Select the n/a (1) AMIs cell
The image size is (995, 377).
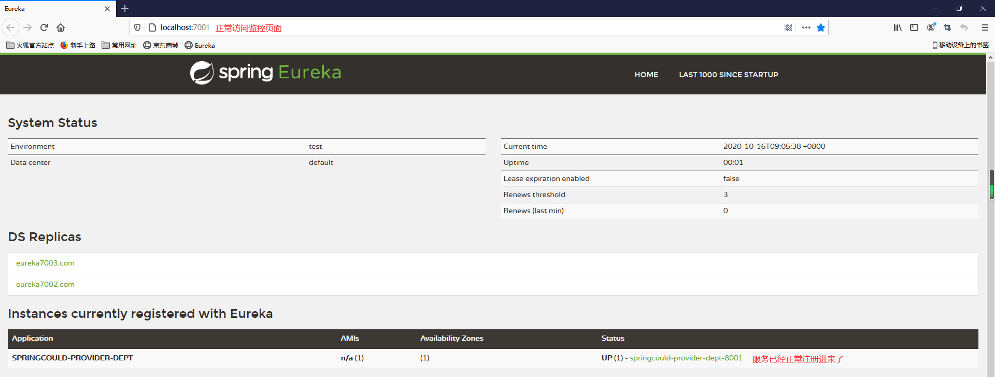pyautogui.click(x=352, y=358)
